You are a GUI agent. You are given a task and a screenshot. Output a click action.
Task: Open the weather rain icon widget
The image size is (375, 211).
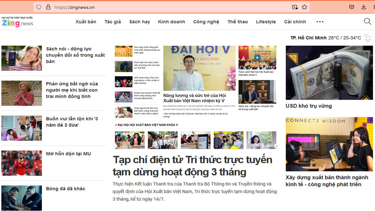368,38
